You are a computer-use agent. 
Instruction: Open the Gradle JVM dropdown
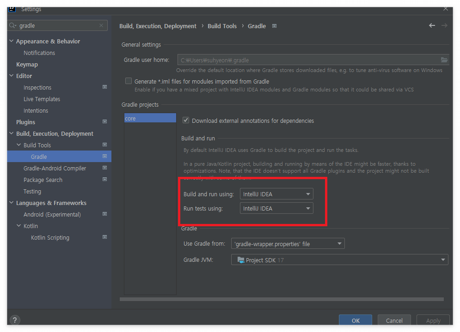340,260
